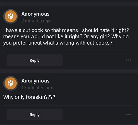Click the gray divider bar between the two posts
The image size is (138, 125).
(69, 71)
